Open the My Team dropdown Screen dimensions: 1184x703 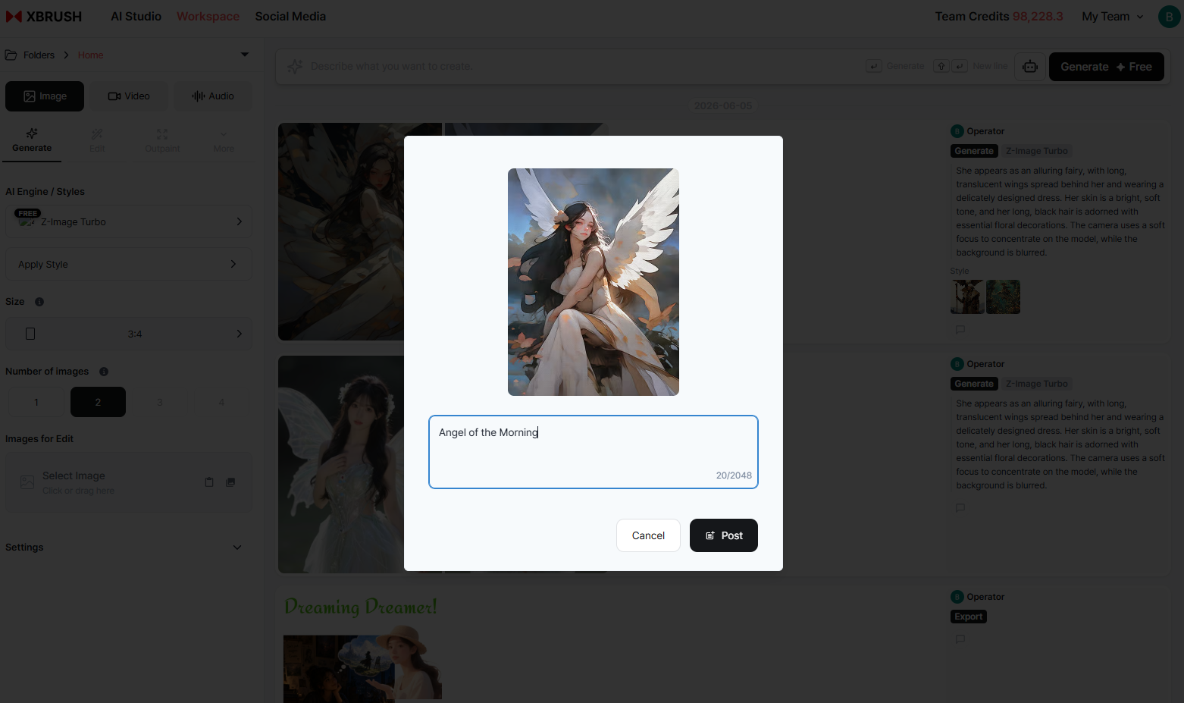1112,16
